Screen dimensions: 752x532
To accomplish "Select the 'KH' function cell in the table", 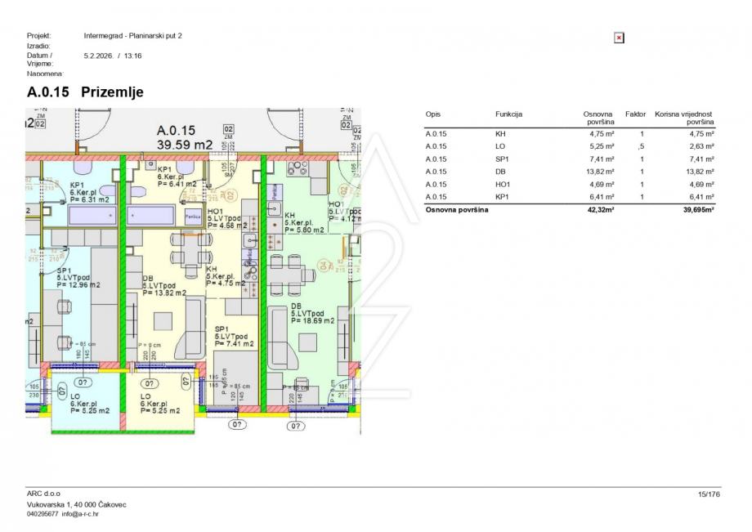I will click(500, 134).
